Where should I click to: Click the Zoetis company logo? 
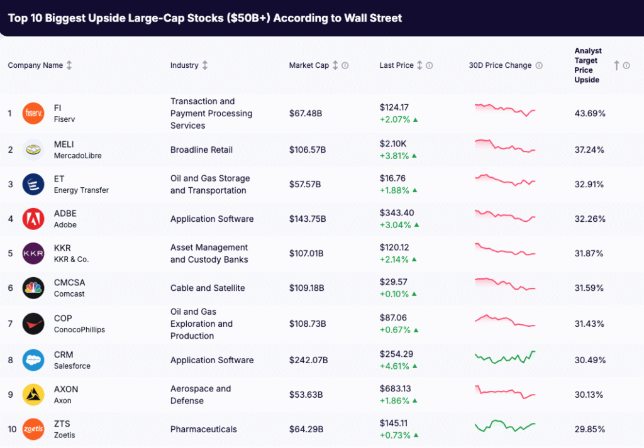(x=33, y=429)
